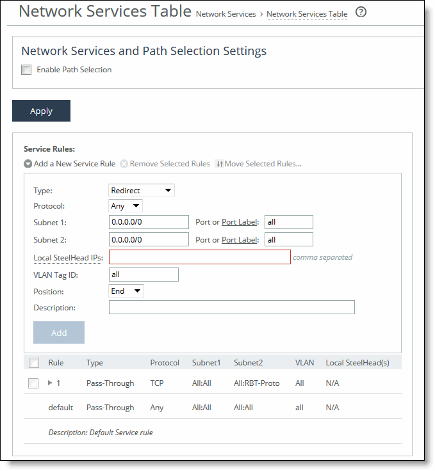The height and width of the screenshot is (471, 435).
Task: Toggle the select-all rules header checkbox
Action: (34, 363)
